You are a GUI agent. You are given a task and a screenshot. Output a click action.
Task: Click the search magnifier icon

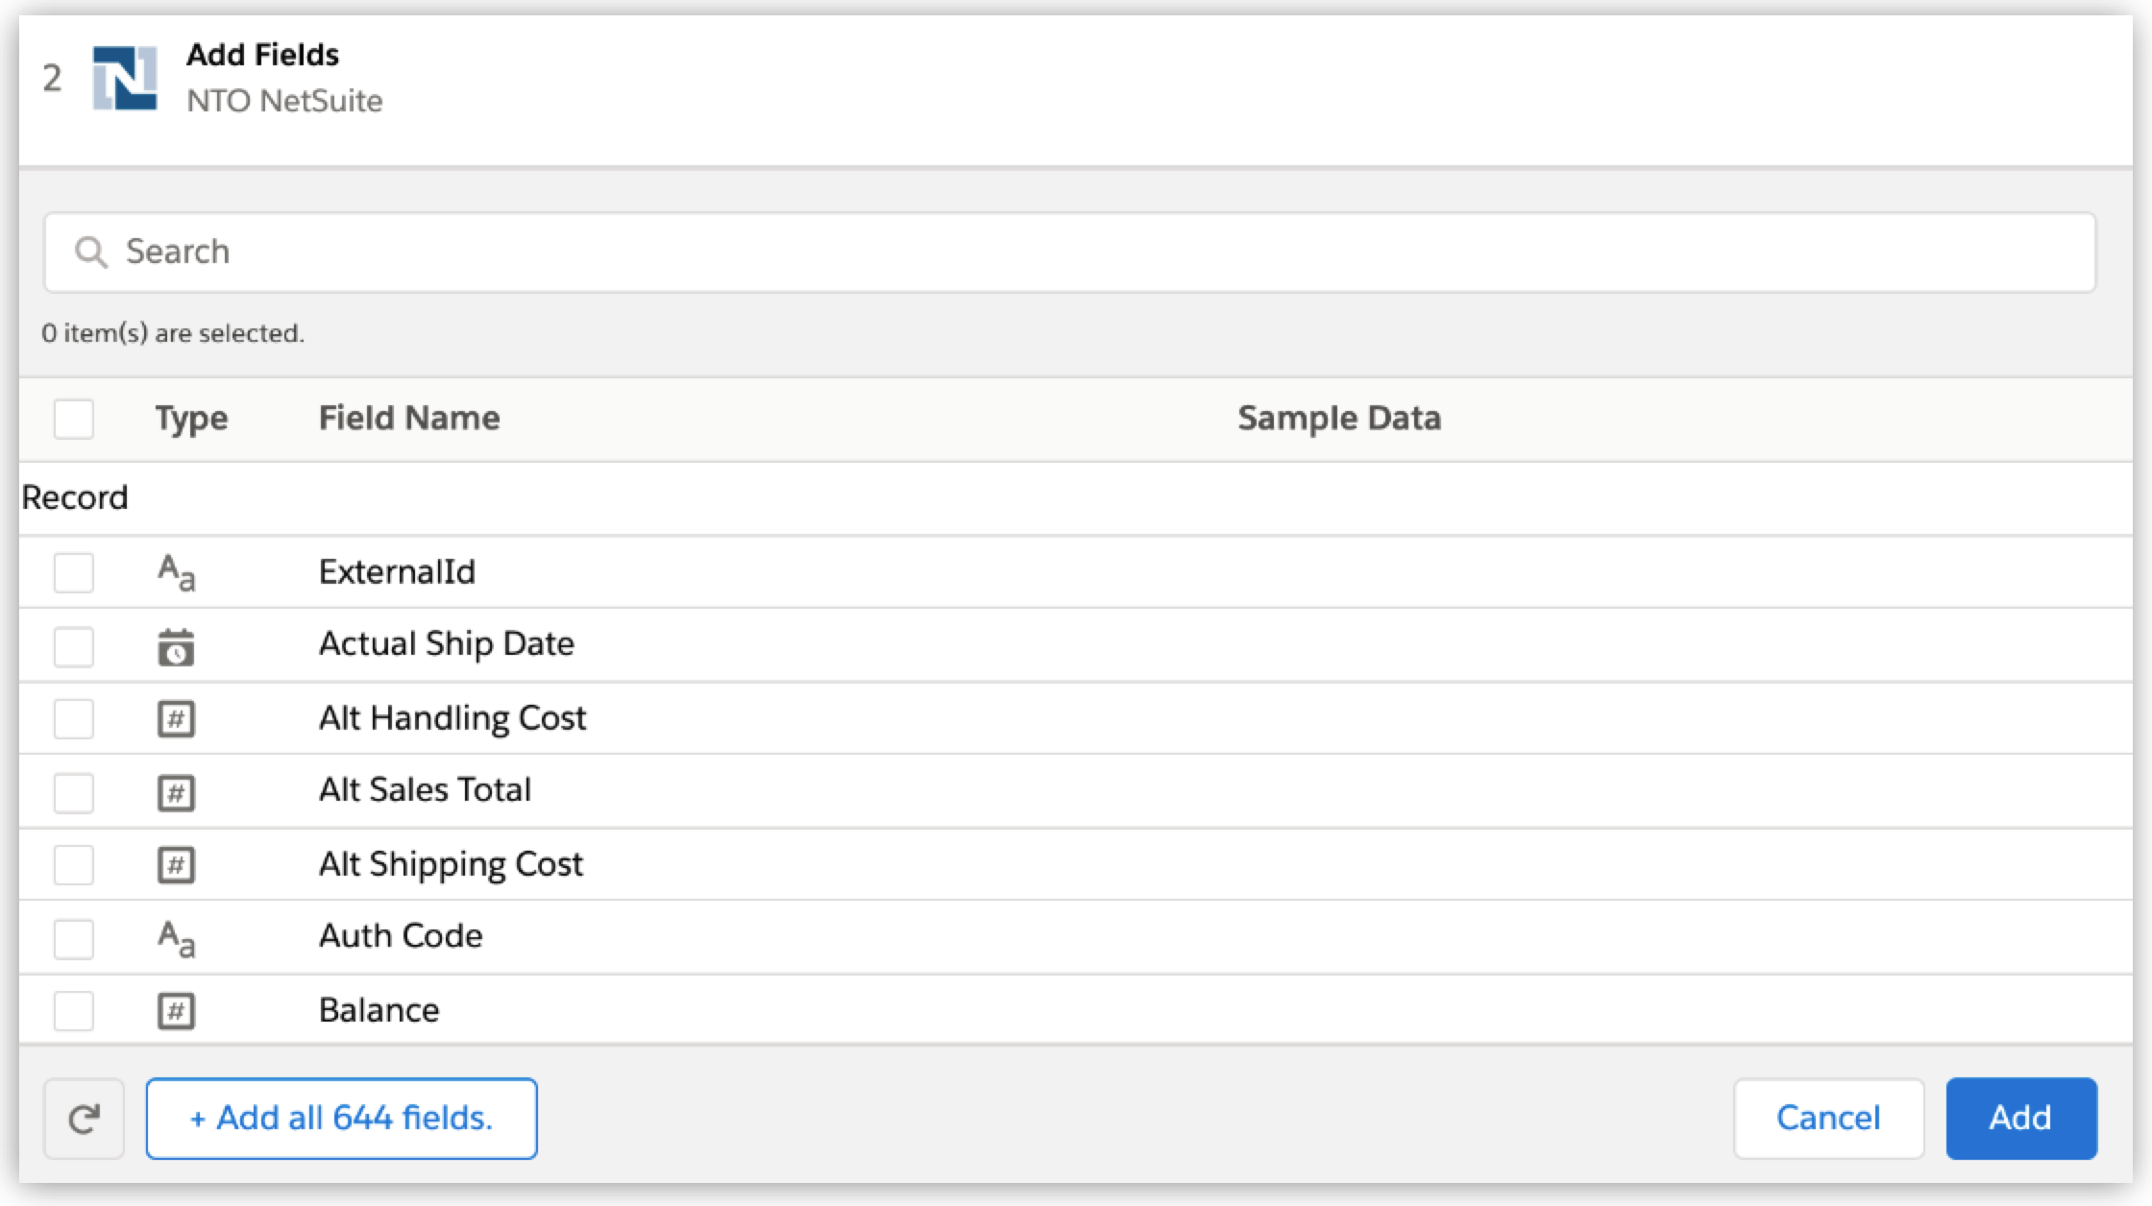point(91,253)
